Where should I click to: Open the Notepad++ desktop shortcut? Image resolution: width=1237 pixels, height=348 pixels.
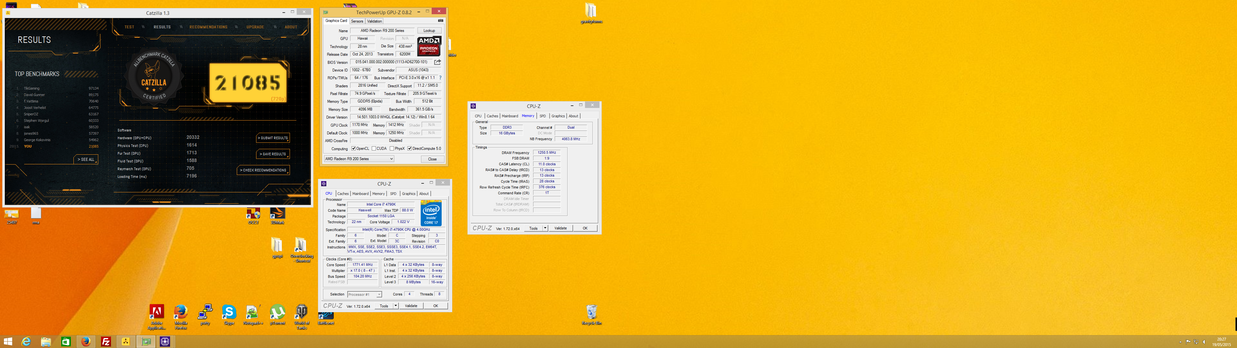coord(253,315)
